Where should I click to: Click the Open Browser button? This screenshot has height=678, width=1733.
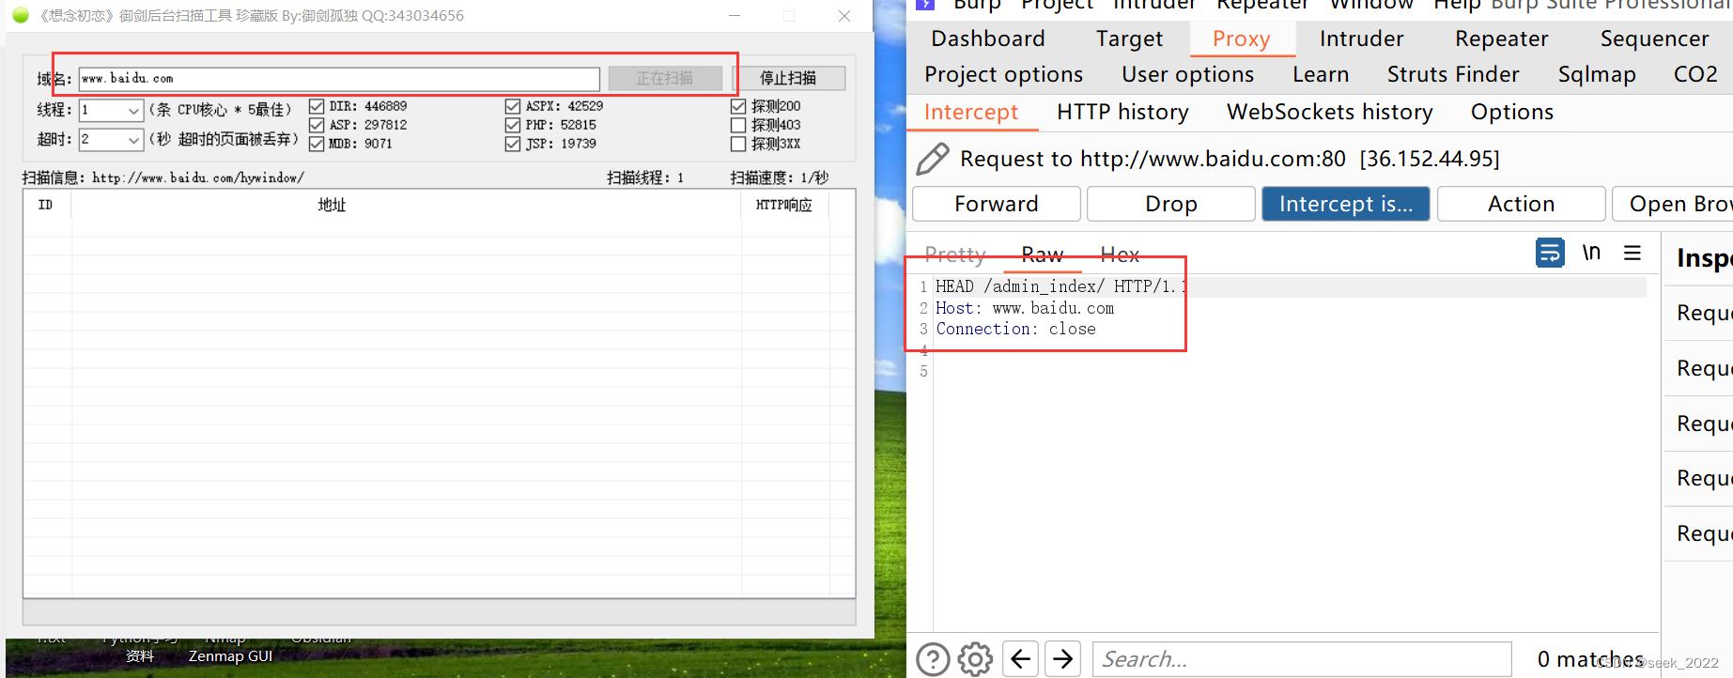[1674, 204]
